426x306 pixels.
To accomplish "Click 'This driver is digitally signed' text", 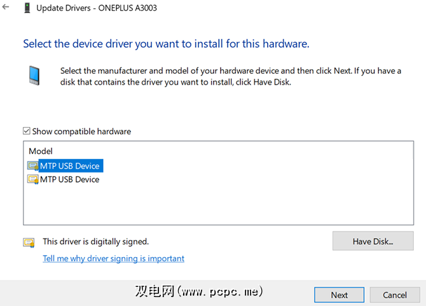I will [95, 242].
